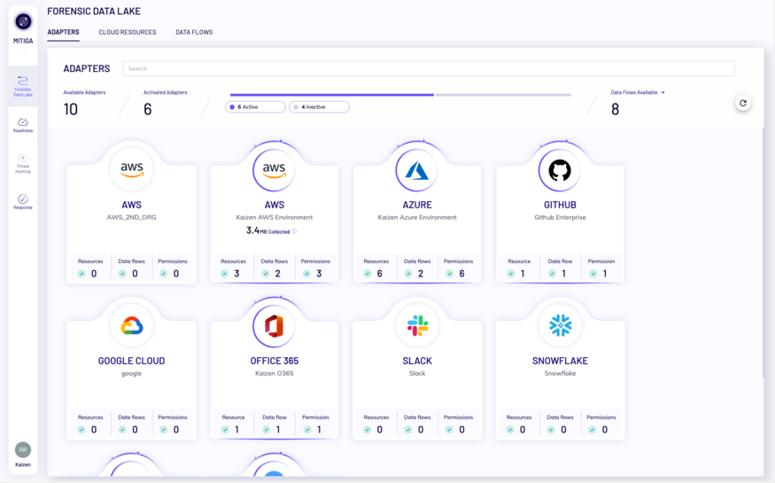This screenshot has width=775, height=483.
Task: Click the Available Adapters count 10
Action: click(71, 109)
